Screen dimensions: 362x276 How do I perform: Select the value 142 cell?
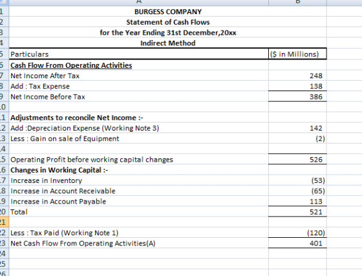pyautogui.click(x=297, y=128)
